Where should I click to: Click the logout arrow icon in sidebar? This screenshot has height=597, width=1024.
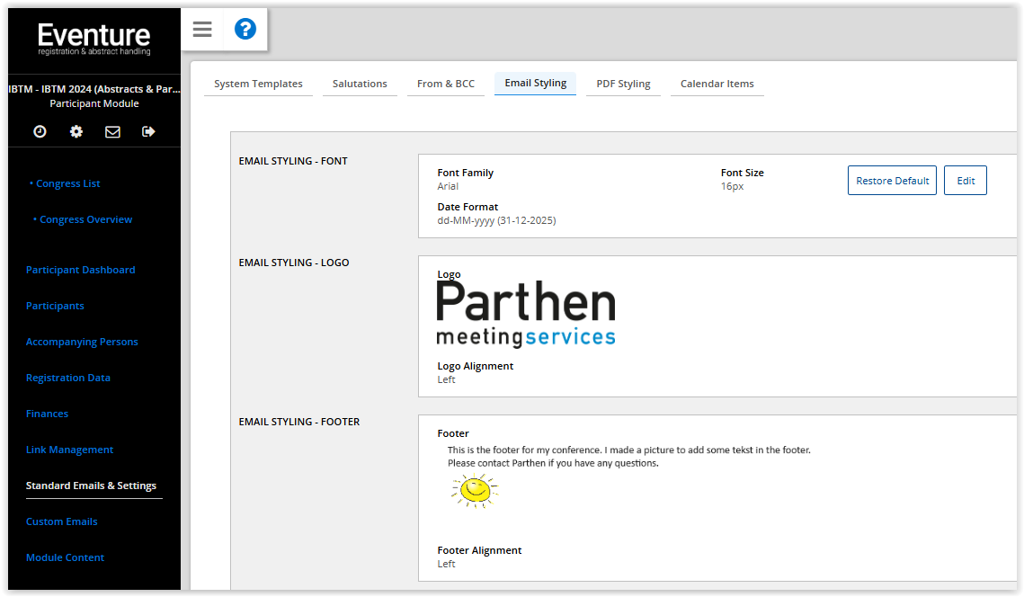pyautogui.click(x=148, y=131)
